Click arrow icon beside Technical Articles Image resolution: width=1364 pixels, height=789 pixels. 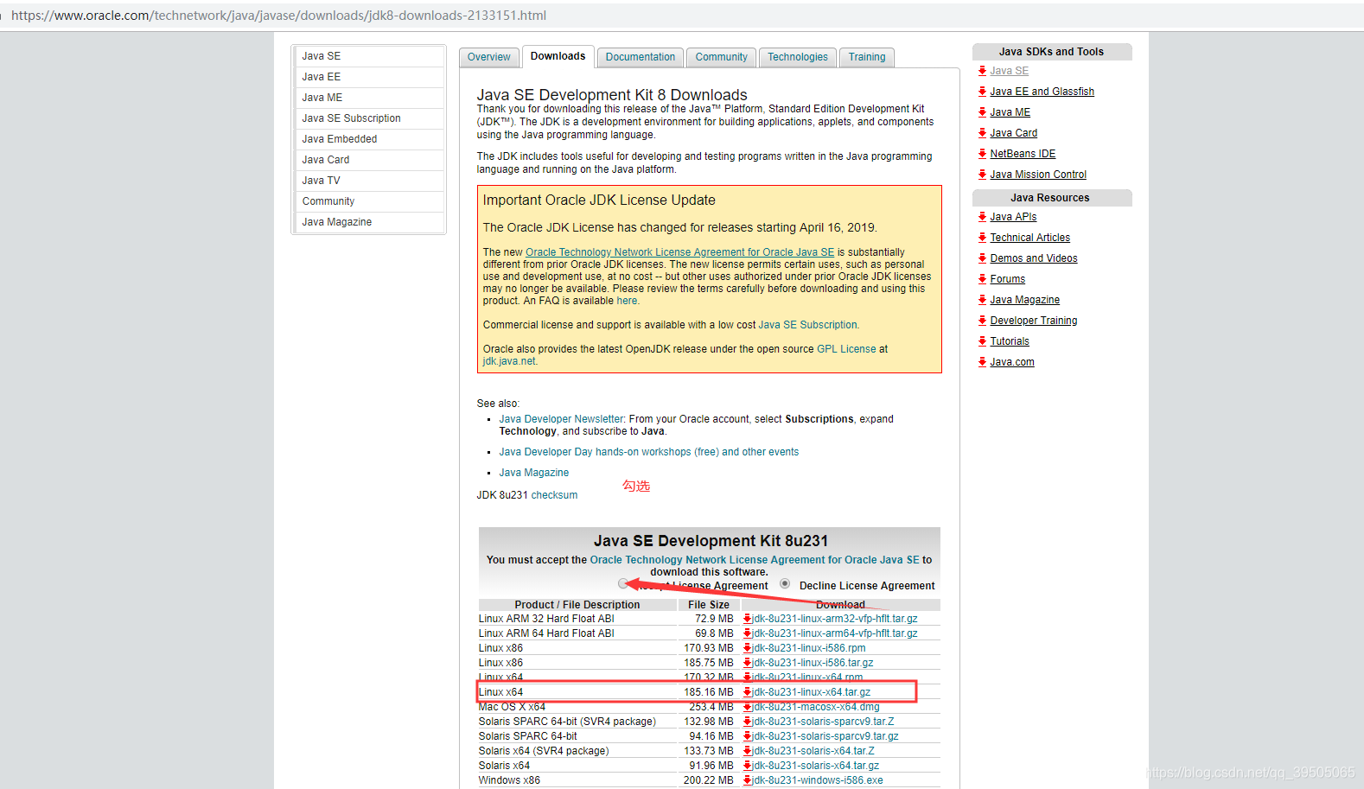pos(982,238)
